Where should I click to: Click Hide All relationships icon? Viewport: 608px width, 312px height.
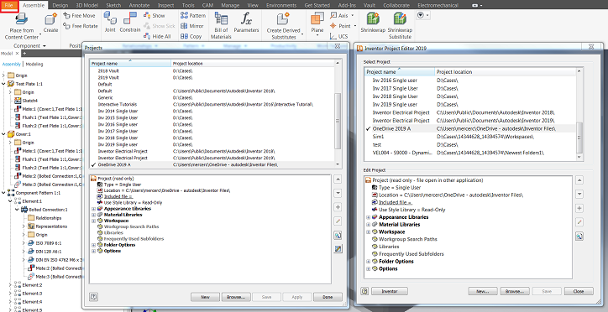(x=147, y=36)
